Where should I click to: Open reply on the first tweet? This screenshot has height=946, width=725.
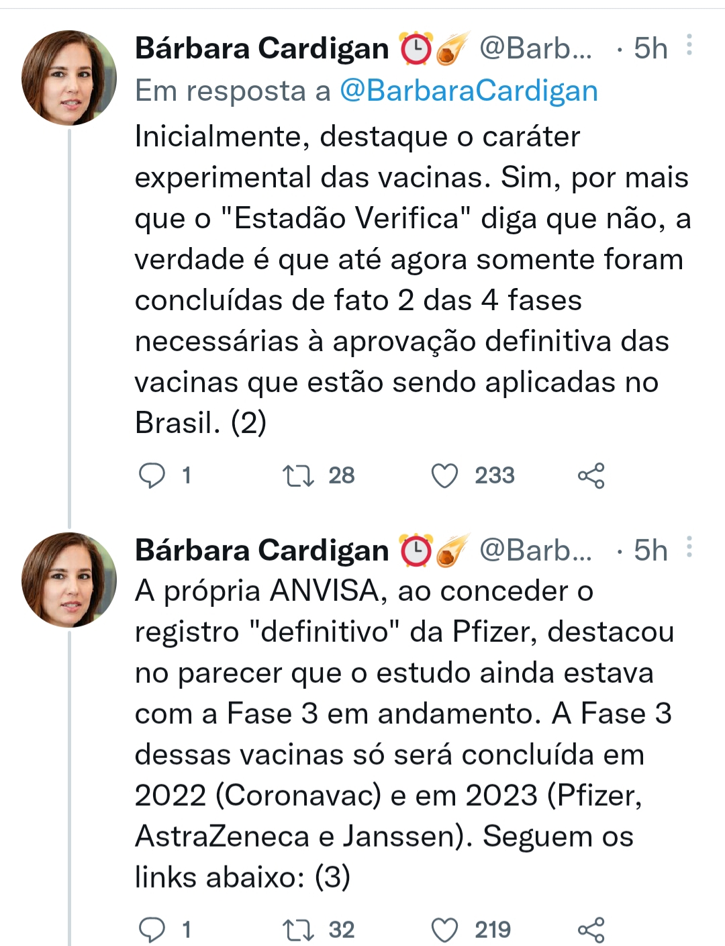(x=152, y=475)
